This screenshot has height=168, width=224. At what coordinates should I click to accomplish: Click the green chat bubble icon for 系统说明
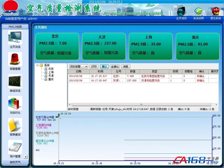pos(199,11)
